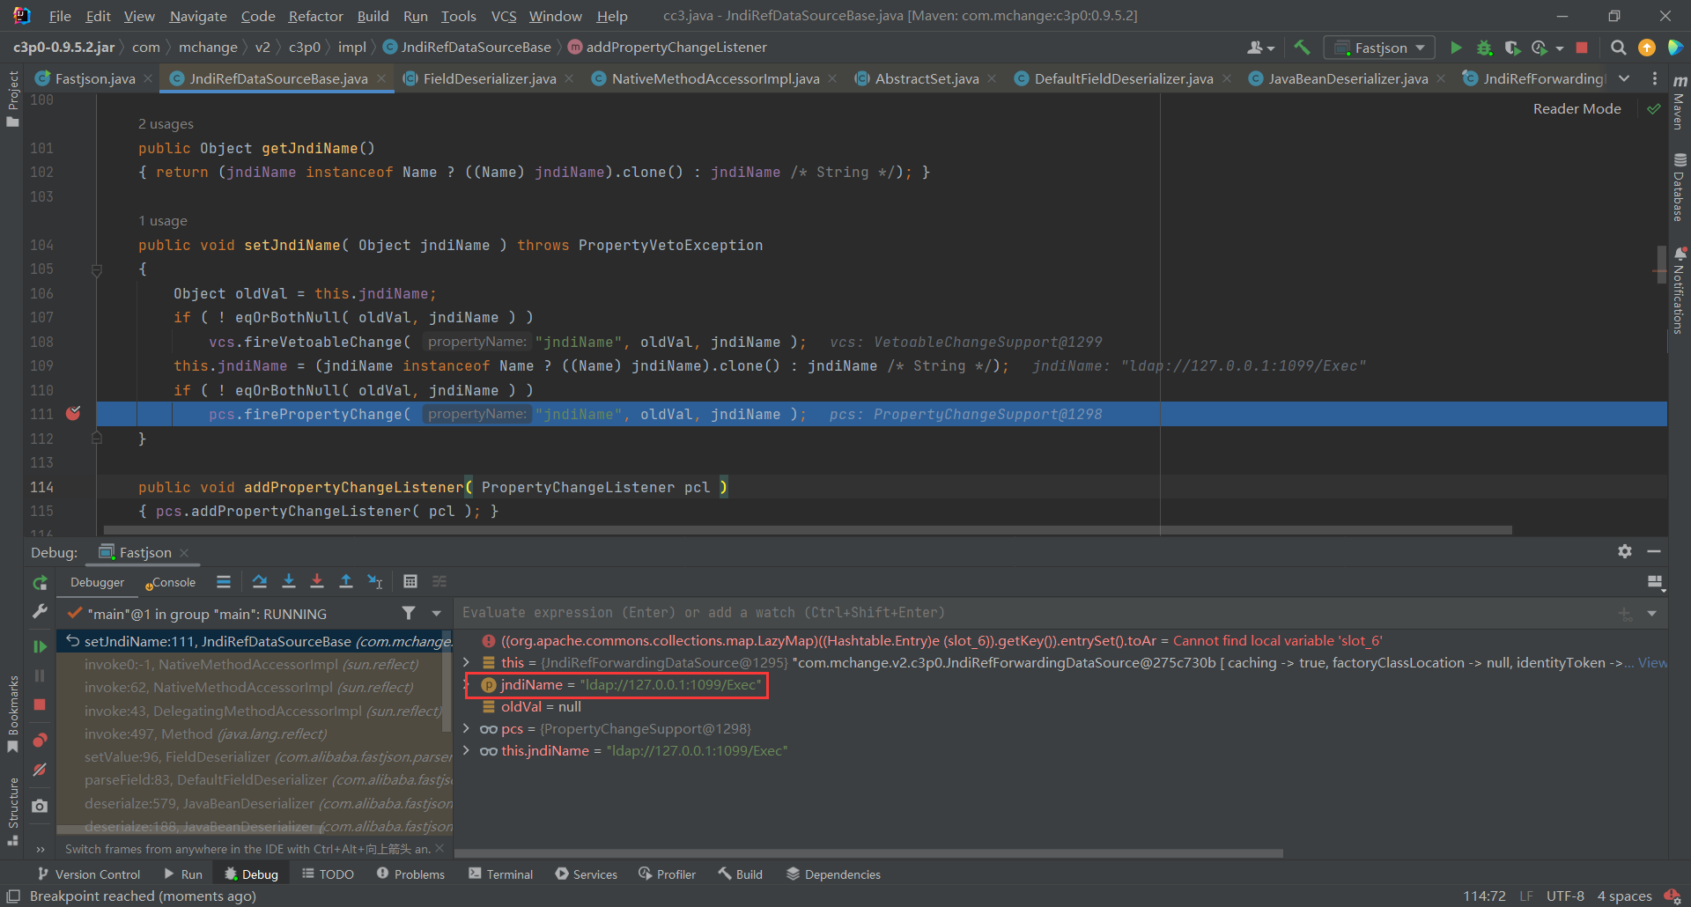Toggle Reader Mode in the editor

(x=1577, y=108)
